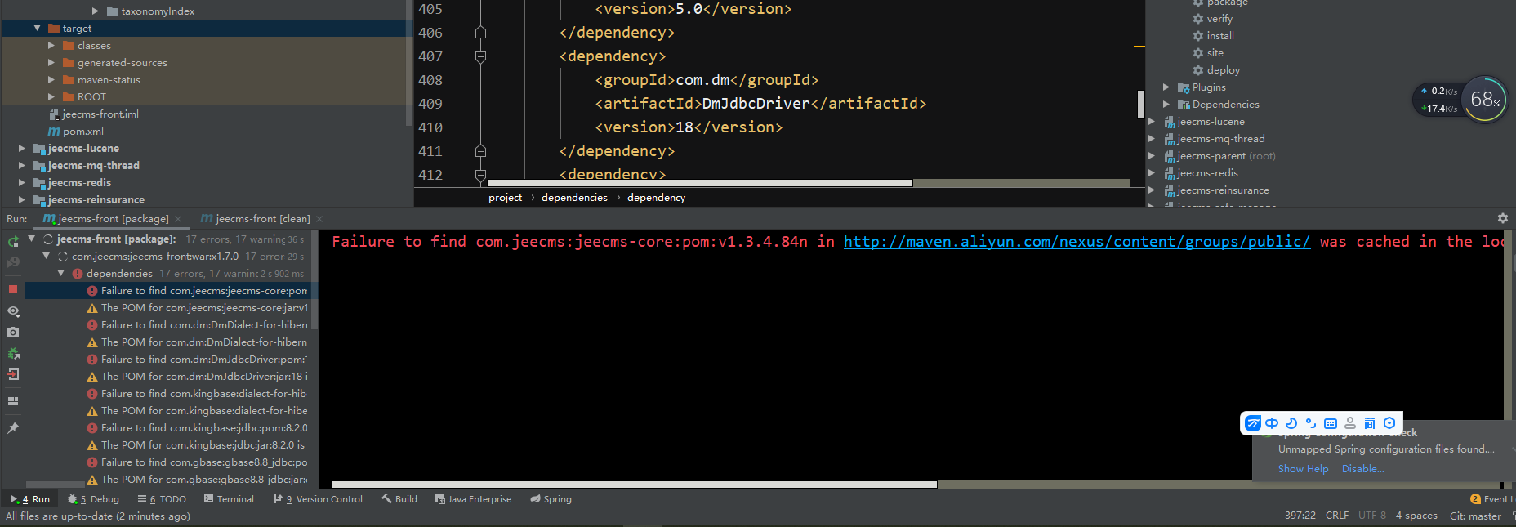Click the layout restore icon in Run sidebar
This screenshot has width=1516, height=527.
pyautogui.click(x=13, y=401)
